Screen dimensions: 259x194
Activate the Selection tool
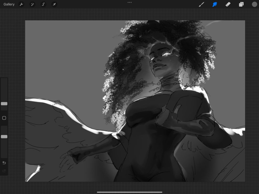click(43, 4)
